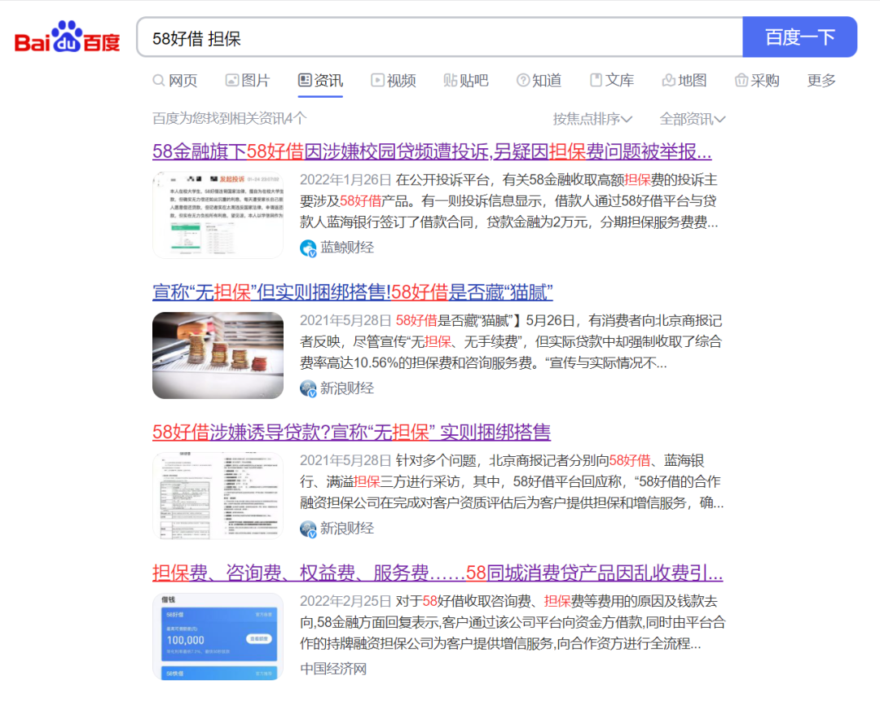The image size is (880, 711).
Task: Switch to the 图片 search tab
Action: [248, 81]
